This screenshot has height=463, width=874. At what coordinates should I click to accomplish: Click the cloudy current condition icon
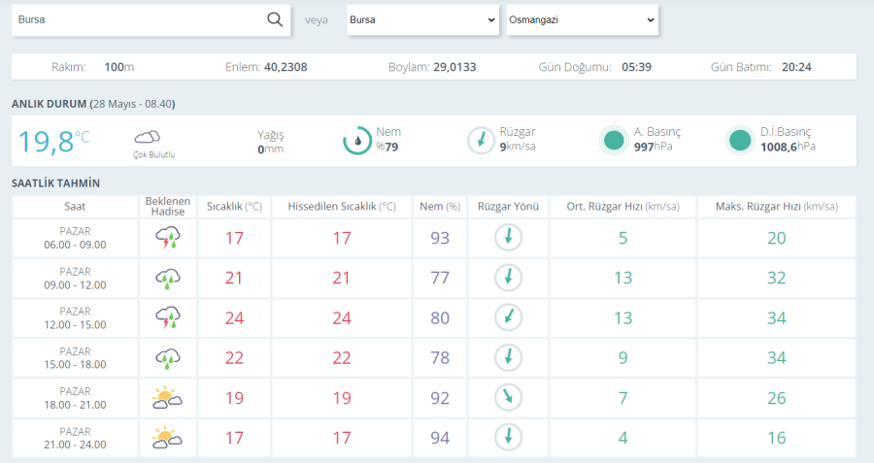148,137
